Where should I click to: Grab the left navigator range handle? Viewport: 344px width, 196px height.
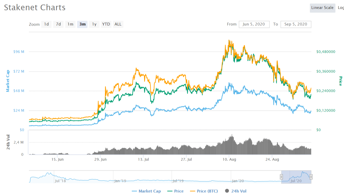[x=281, y=177]
